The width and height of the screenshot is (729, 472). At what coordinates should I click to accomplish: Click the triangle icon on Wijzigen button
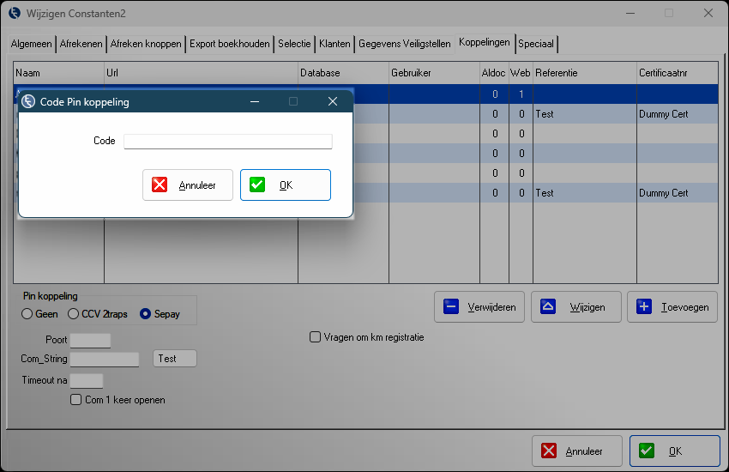pyautogui.click(x=548, y=306)
